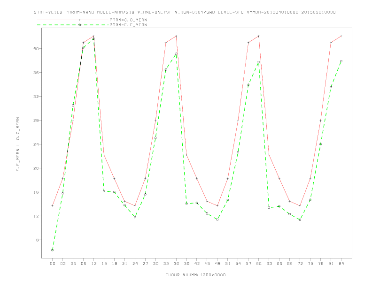Image resolution: width=372 pixels, height=287 pixels.
Task: Select the green circle data point at hour 00
Action: coord(53,250)
